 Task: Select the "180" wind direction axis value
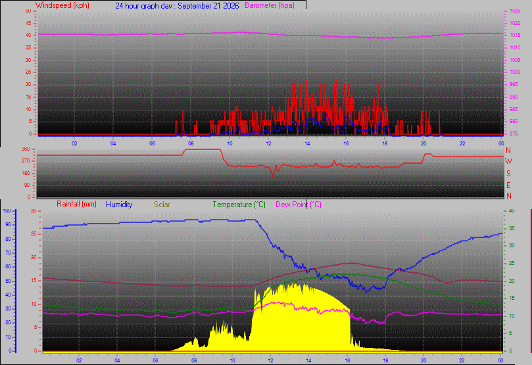26,174
